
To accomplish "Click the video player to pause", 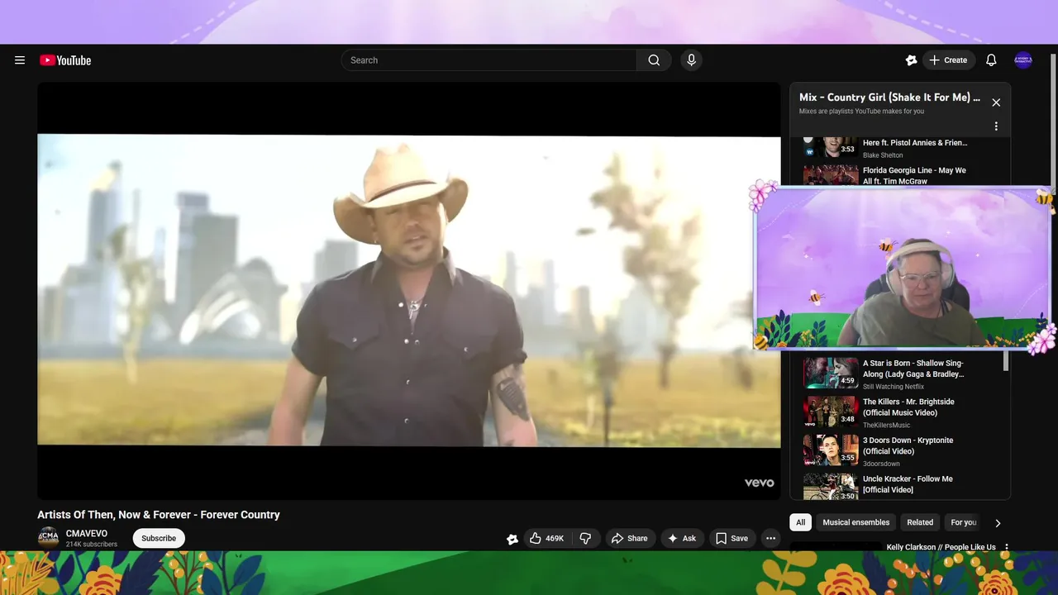I will tap(409, 290).
